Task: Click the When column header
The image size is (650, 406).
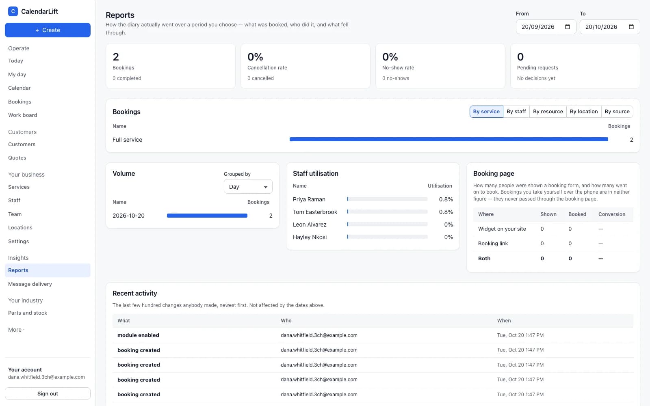Action: 504,321
